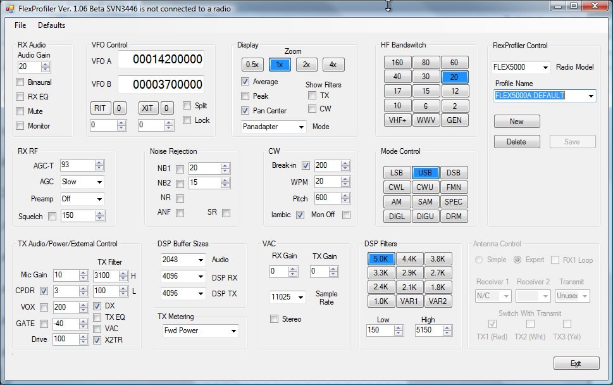Toggle the X2TR checkbox

pos(97,340)
